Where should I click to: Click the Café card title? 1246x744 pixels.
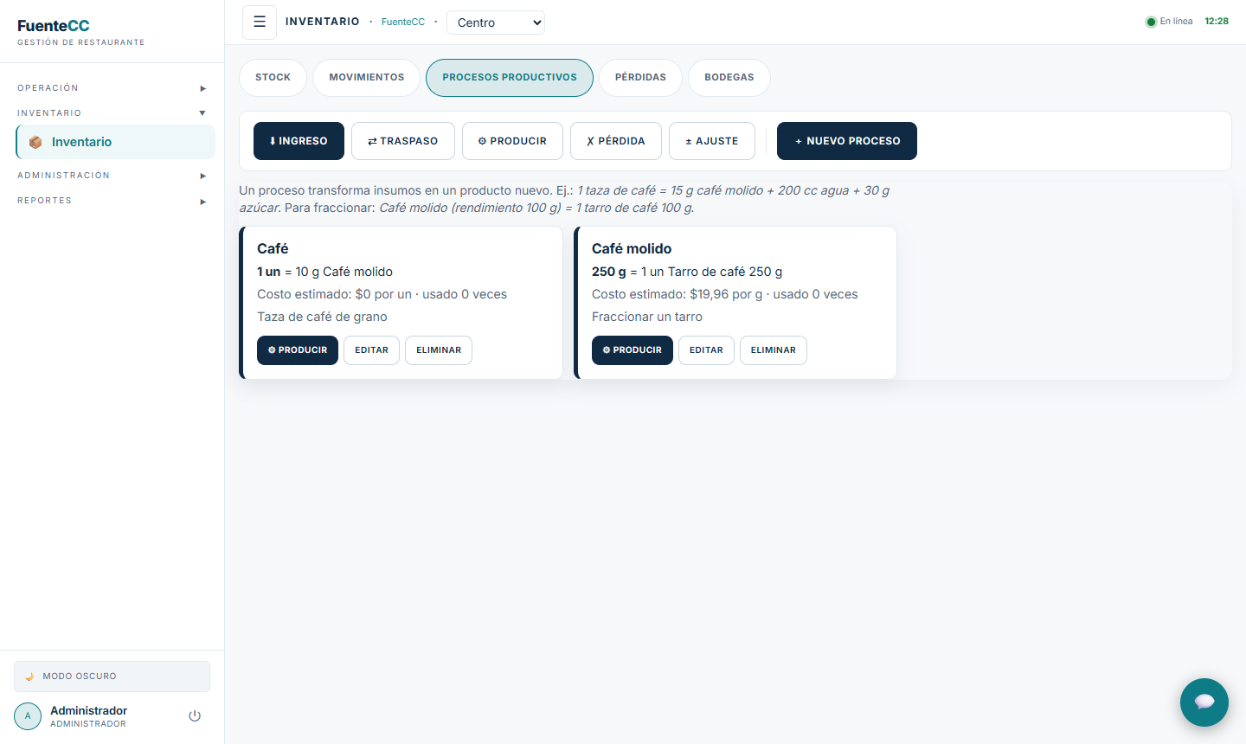point(273,249)
